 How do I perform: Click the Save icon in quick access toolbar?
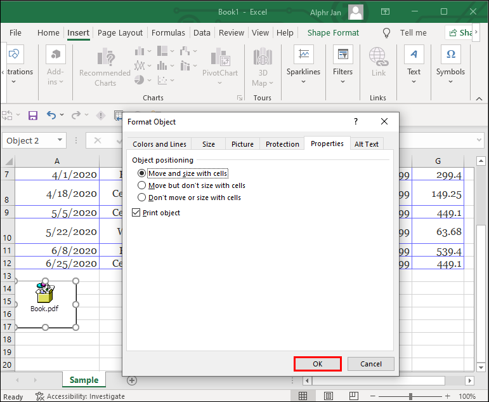point(32,115)
